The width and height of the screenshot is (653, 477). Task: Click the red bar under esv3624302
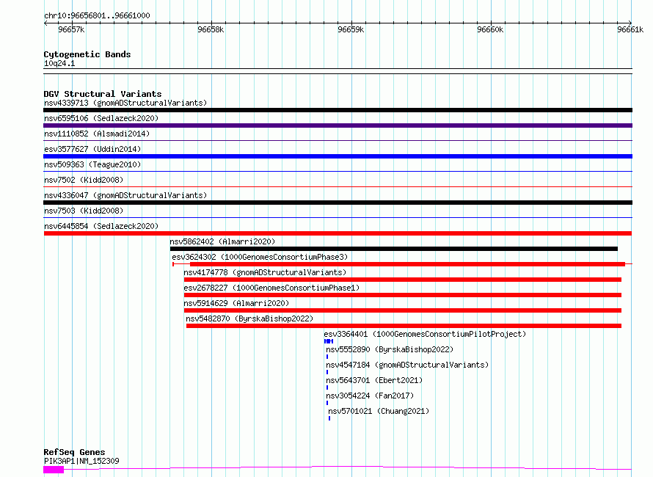[407, 264]
